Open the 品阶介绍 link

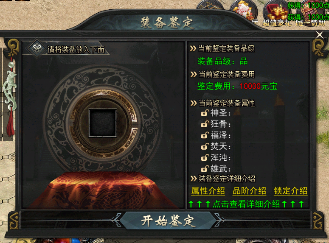249,191
